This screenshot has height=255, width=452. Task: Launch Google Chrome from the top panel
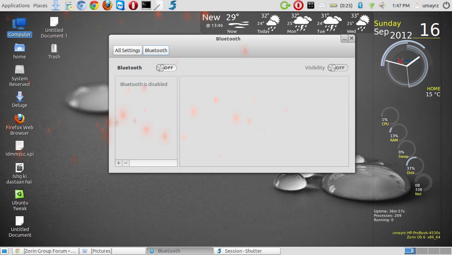tap(94, 5)
